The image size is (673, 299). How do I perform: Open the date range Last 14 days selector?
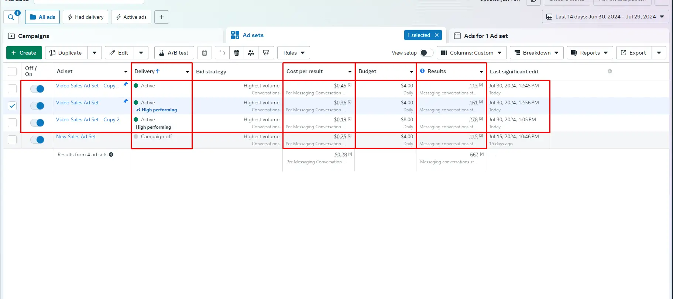pyautogui.click(x=605, y=17)
